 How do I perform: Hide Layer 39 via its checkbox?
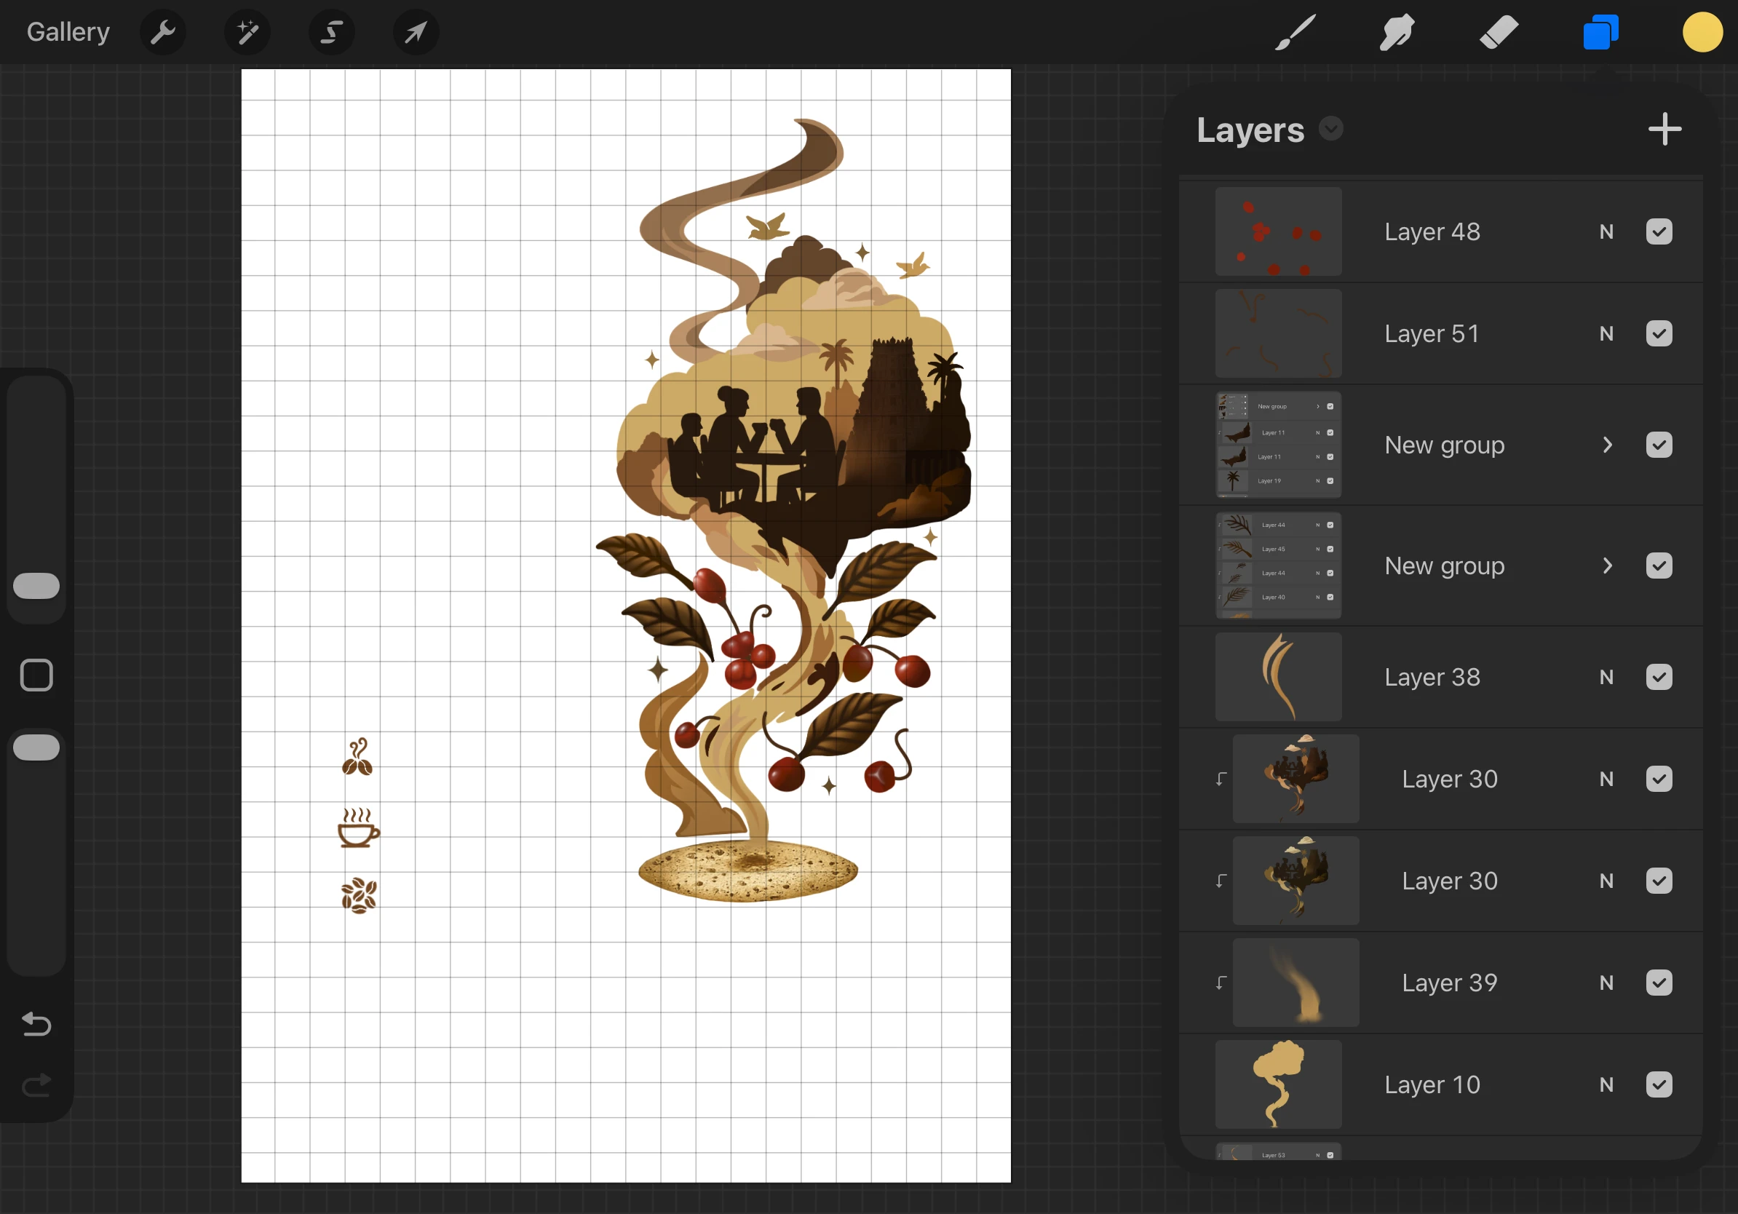[1659, 983]
